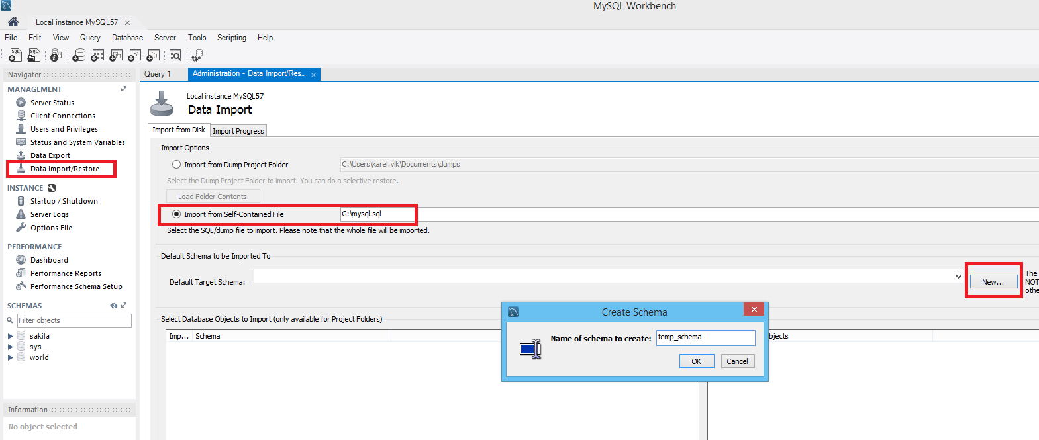Open Startup / Shutdown under Instance

[64, 201]
